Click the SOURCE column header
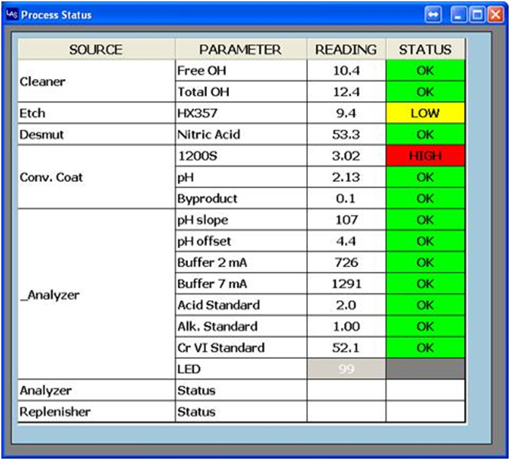Viewport: 510px width, 460px height. tap(96, 49)
